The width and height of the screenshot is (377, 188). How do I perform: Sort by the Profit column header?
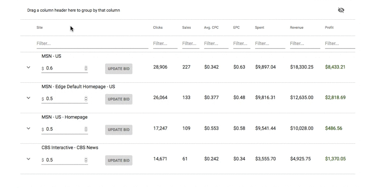tap(329, 28)
